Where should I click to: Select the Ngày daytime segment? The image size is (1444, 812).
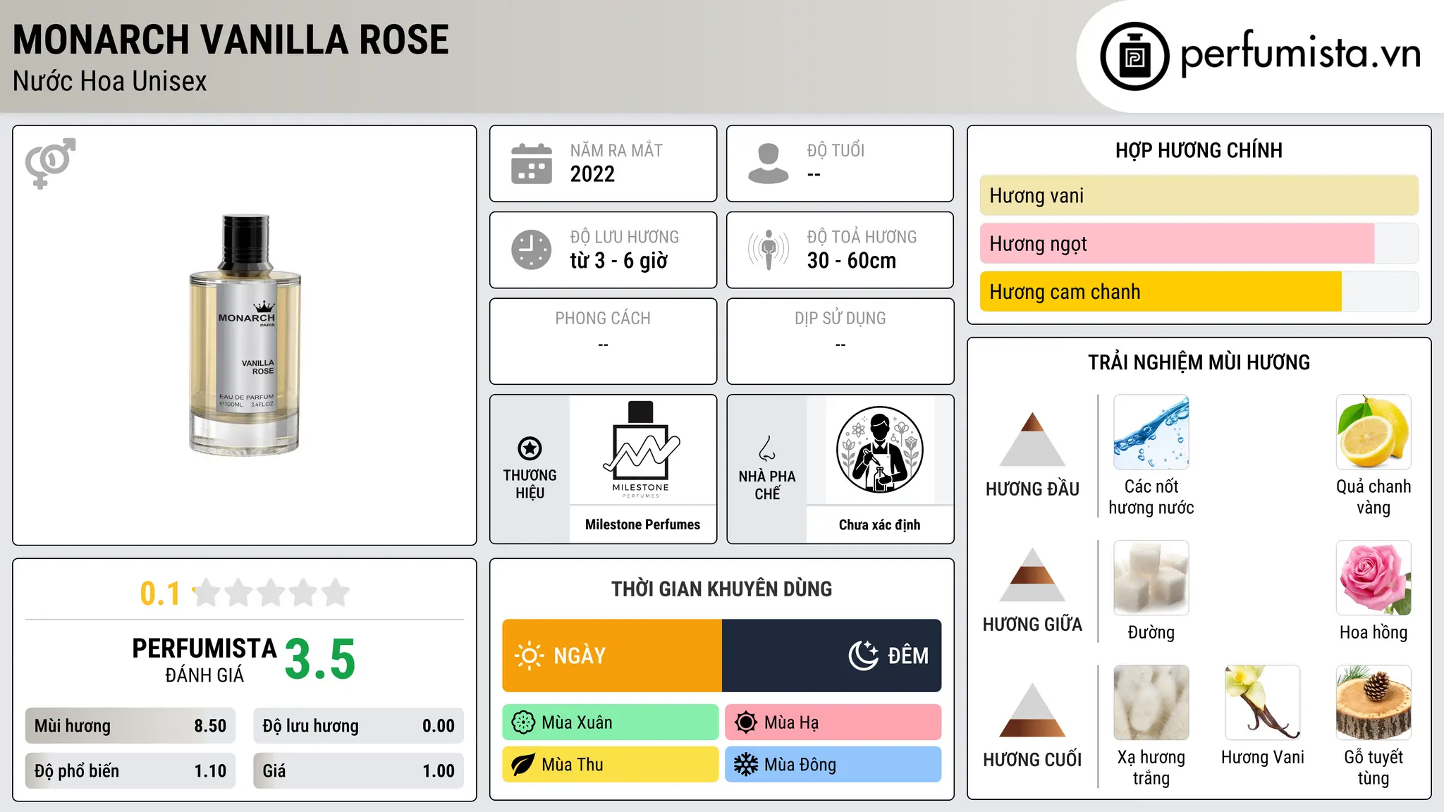pos(612,656)
